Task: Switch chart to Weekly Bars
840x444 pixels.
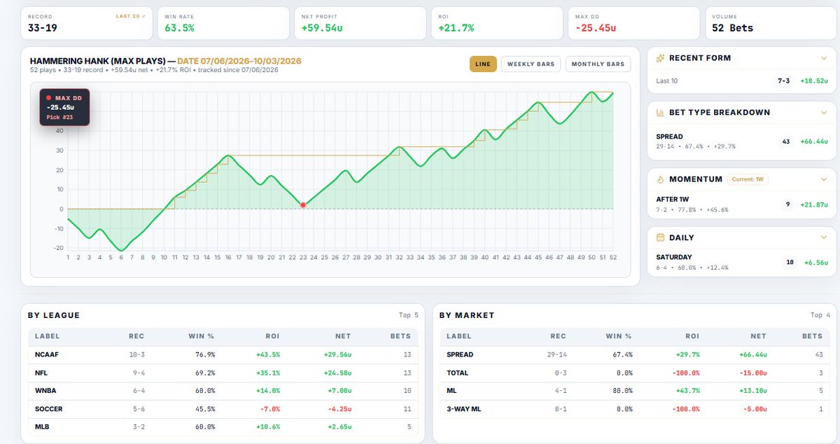Action: click(x=531, y=64)
